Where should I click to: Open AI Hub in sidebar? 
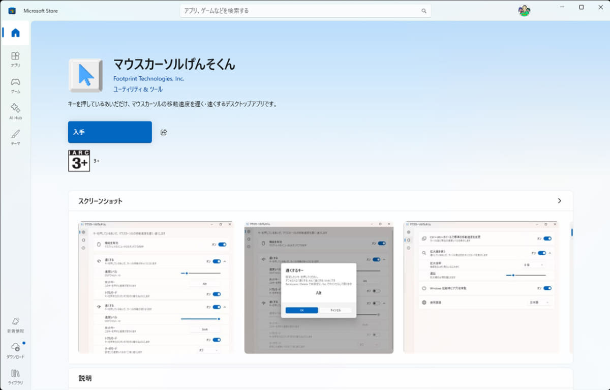point(15,111)
